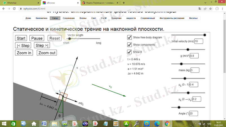Open the blue speaker app in taskbar
Screen dimensions: 226x127
[x=23, y=124]
